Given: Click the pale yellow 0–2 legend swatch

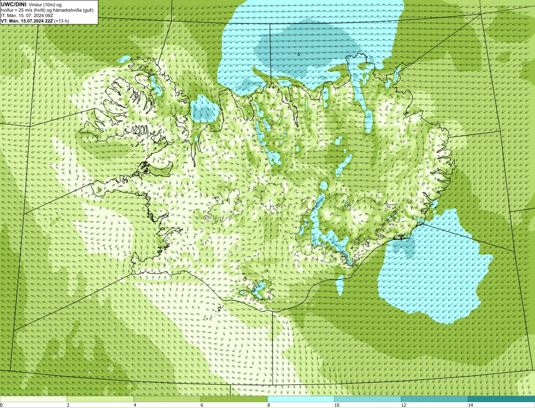Looking at the screenshot, I should point(33,399).
